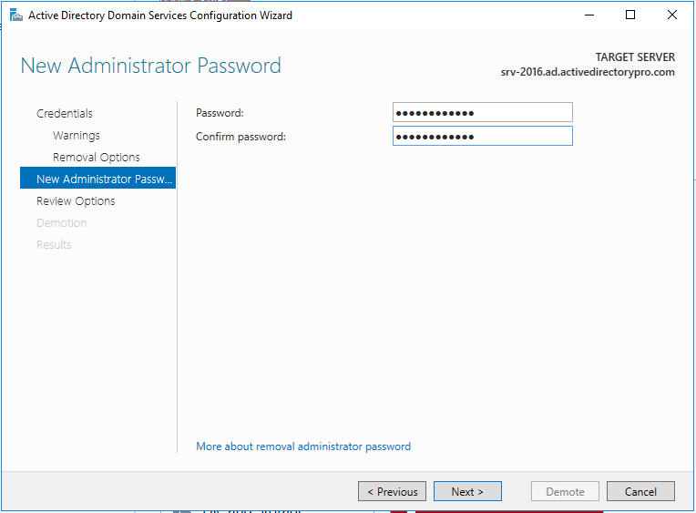Click the Confirm password: label
Screen dimensions: 696x513
(x=241, y=137)
